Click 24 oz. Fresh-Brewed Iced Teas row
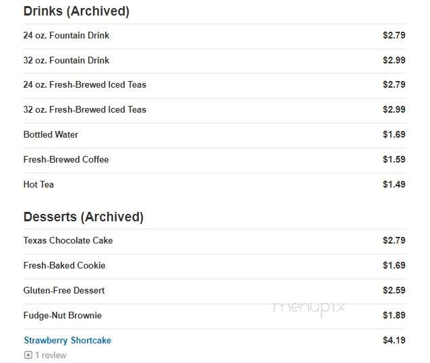 [214, 84]
